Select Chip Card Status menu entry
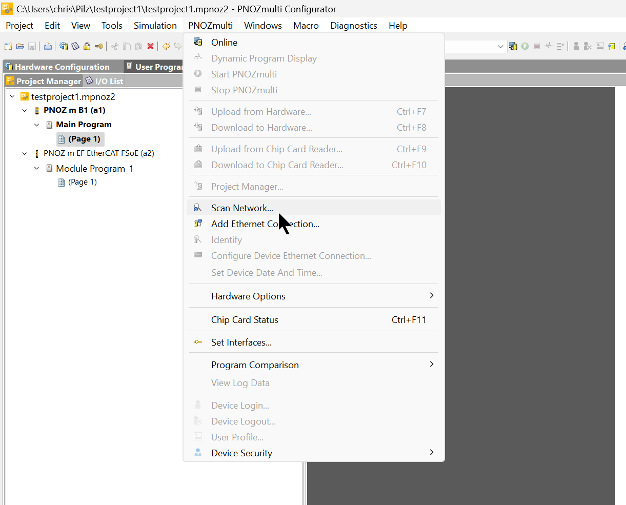Viewport: 626px width, 505px height. click(314, 319)
